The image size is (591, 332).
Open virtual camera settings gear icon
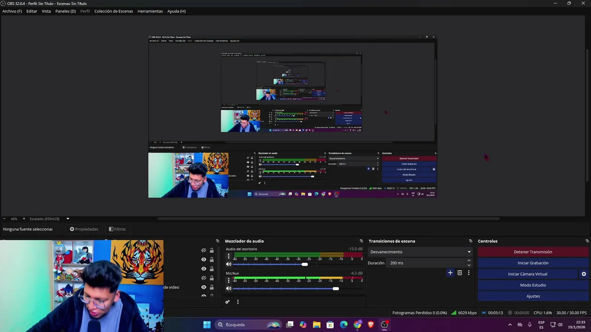584,274
